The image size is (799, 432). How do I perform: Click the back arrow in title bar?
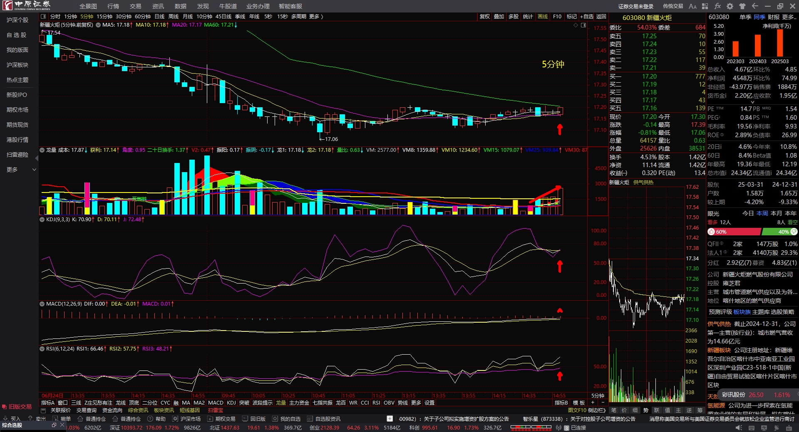pos(755,6)
